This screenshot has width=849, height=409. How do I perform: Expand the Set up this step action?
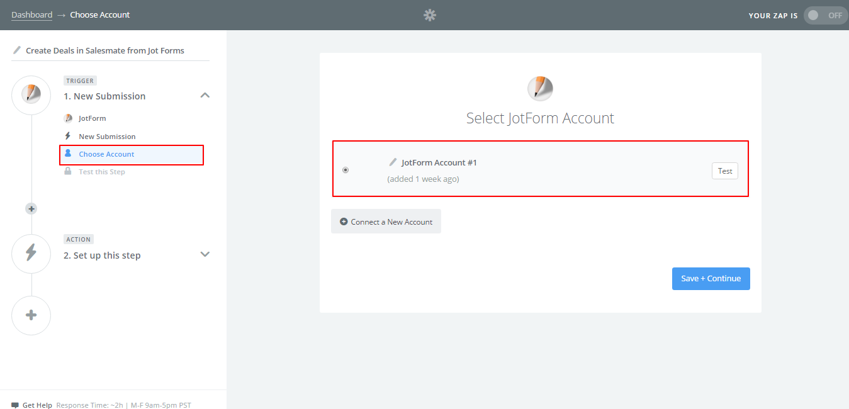(x=205, y=254)
